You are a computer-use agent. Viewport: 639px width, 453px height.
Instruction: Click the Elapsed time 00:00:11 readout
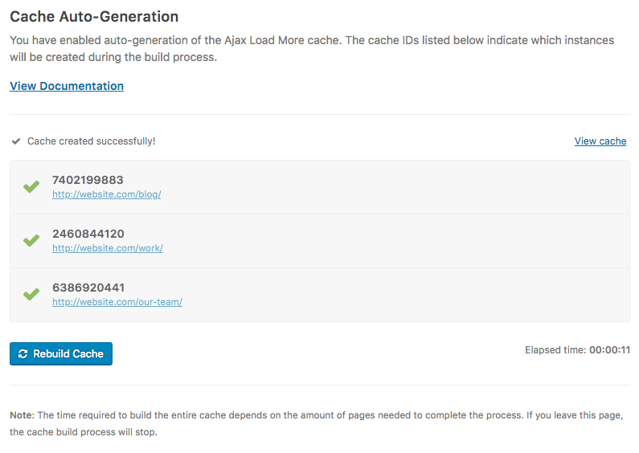(x=577, y=350)
